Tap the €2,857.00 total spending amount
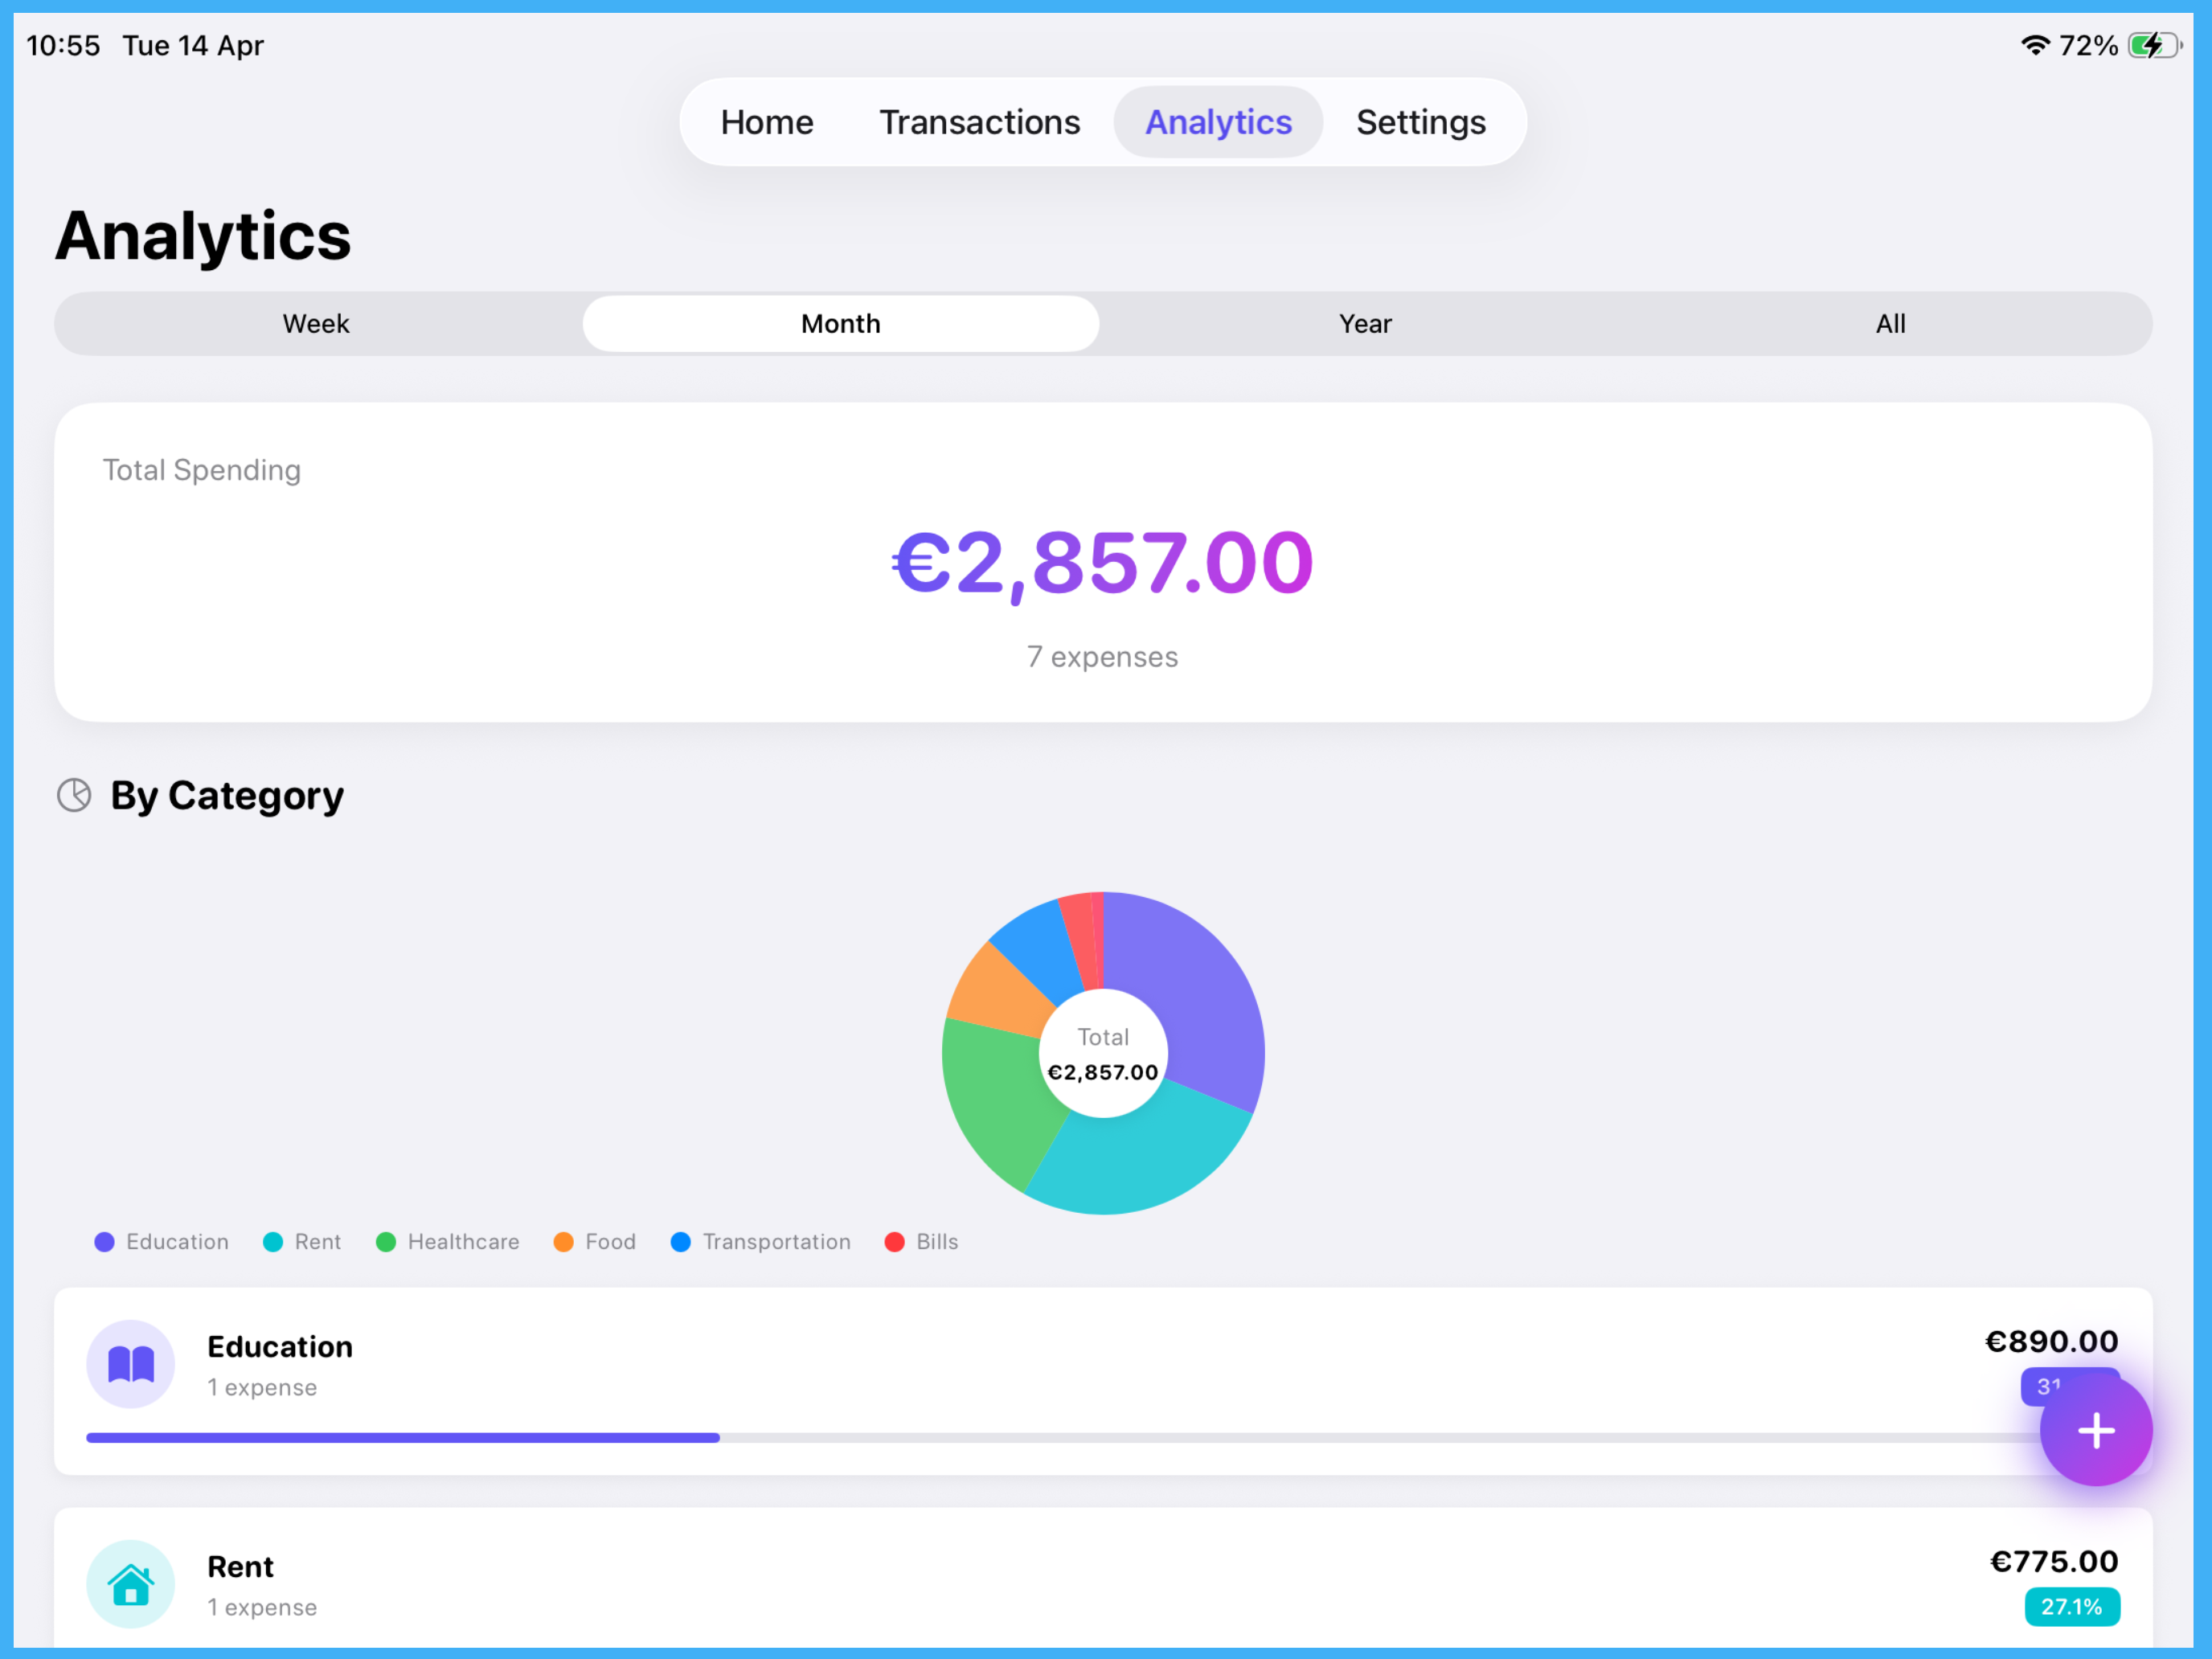This screenshot has height=1659, width=2212. coord(1103,563)
